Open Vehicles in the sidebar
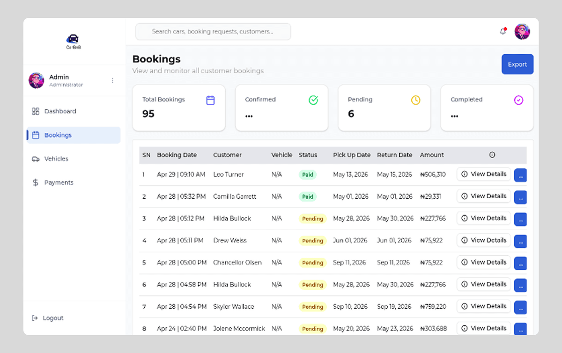 pyautogui.click(x=74, y=159)
